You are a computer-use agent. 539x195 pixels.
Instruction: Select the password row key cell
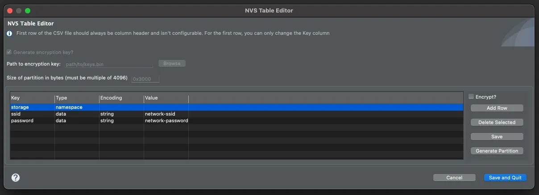click(x=32, y=121)
